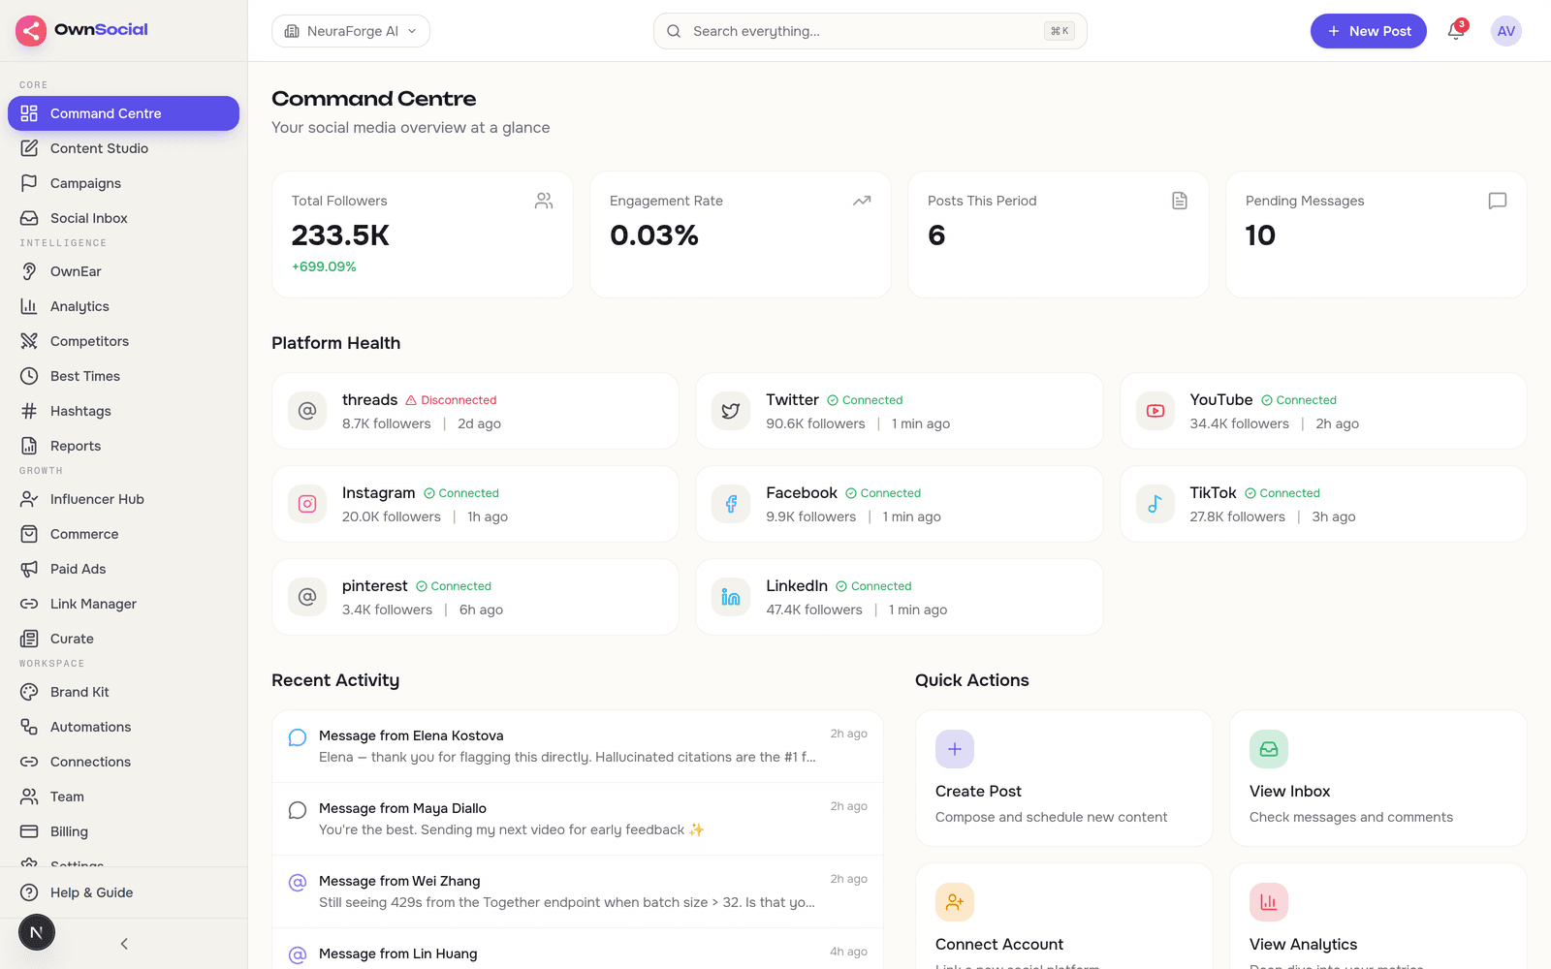1551x969 pixels.
Task: Click the Influencer Hub person icon
Action: (29, 499)
